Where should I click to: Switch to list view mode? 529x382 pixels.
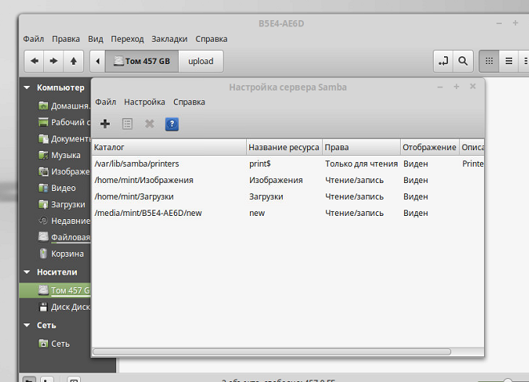[508, 61]
